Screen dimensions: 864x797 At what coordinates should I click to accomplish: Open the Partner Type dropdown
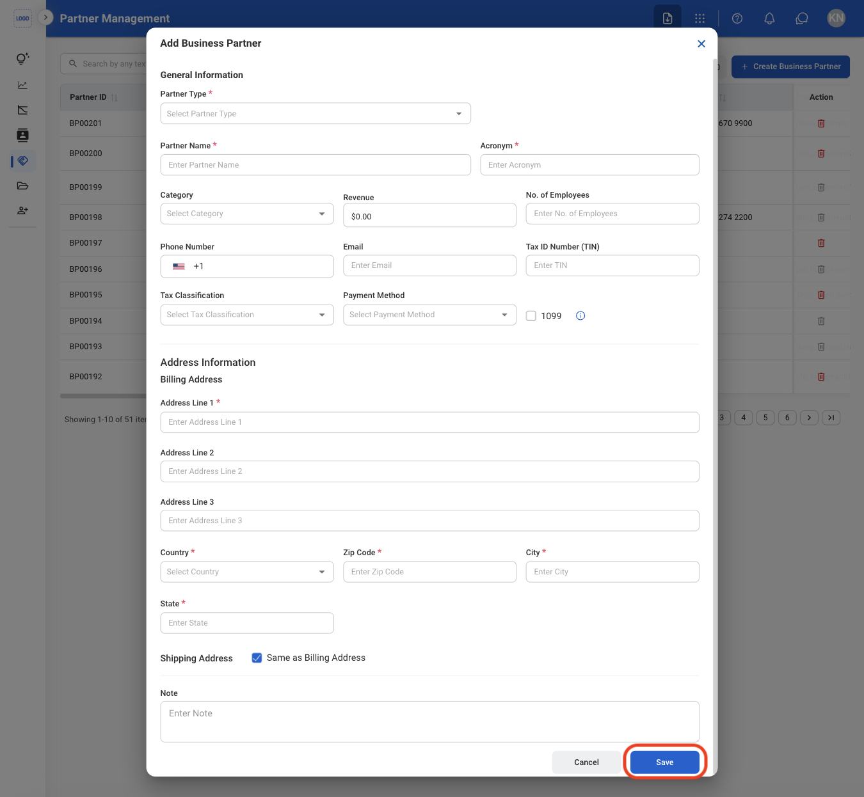316,113
